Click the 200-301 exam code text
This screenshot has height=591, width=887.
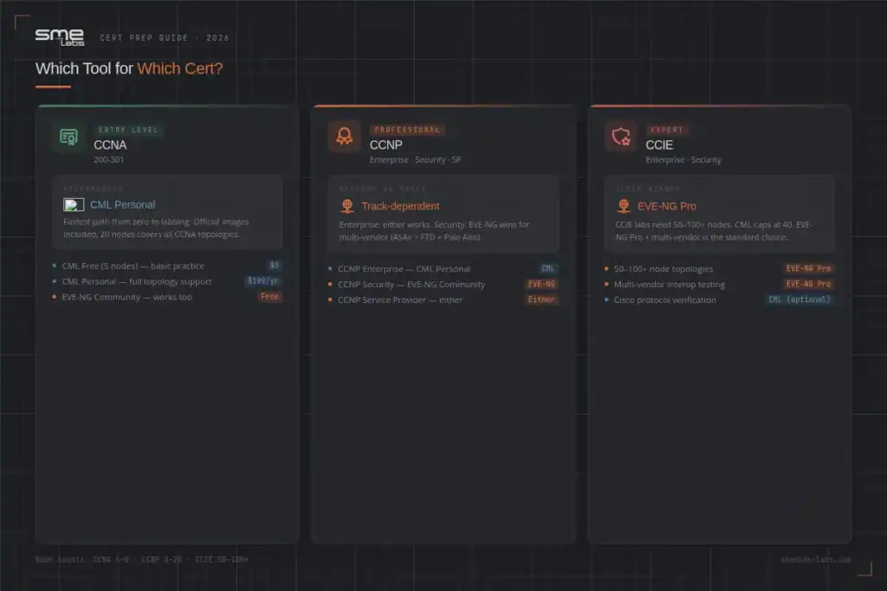pyautogui.click(x=108, y=160)
